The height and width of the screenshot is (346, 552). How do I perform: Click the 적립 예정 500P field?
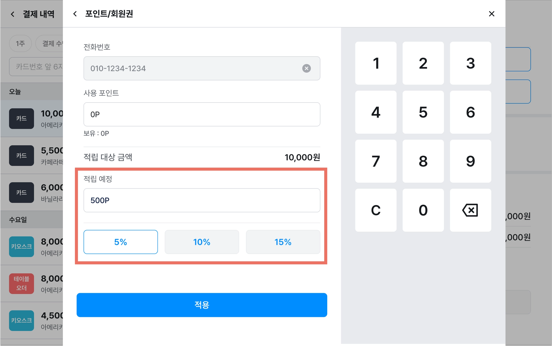202,200
